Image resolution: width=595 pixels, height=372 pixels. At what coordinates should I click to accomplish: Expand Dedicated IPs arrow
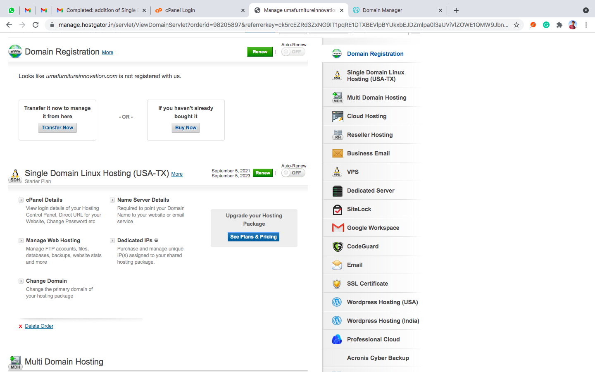click(112, 241)
